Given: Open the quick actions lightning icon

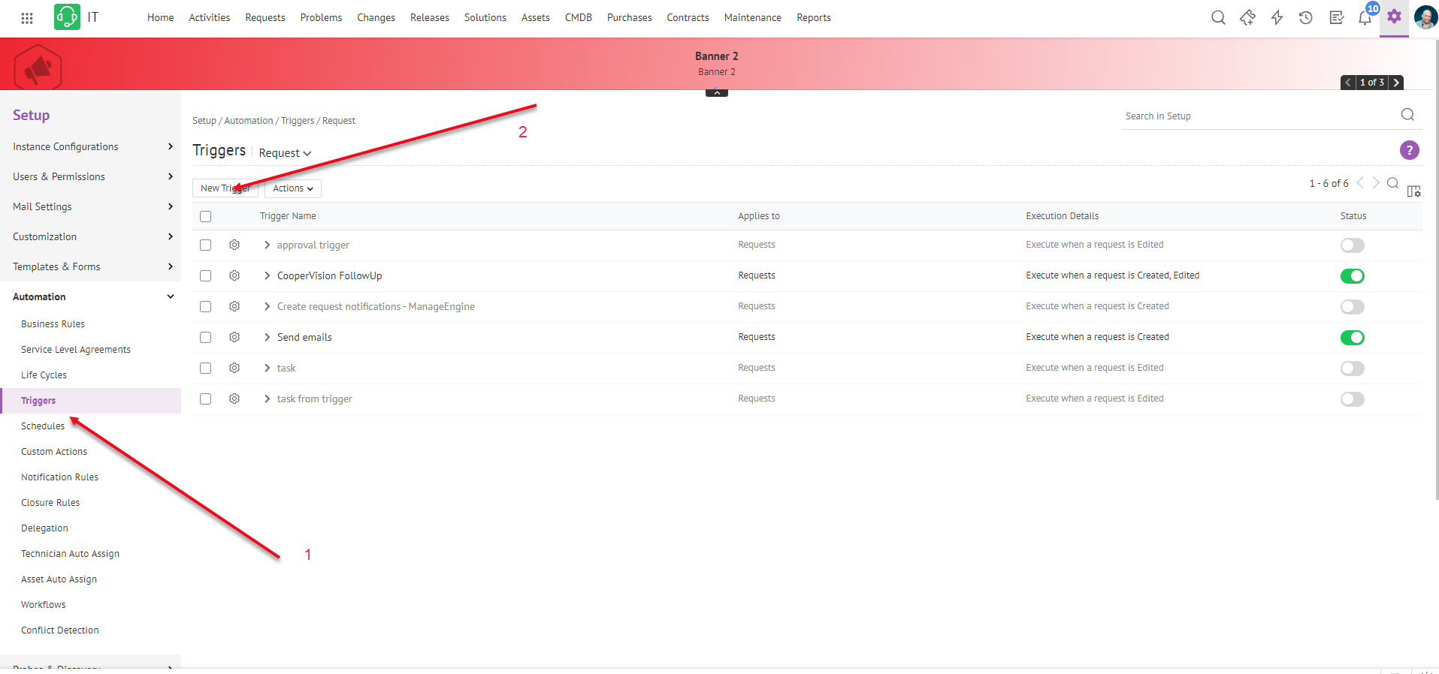Looking at the screenshot, I should tap(1277, 18).
